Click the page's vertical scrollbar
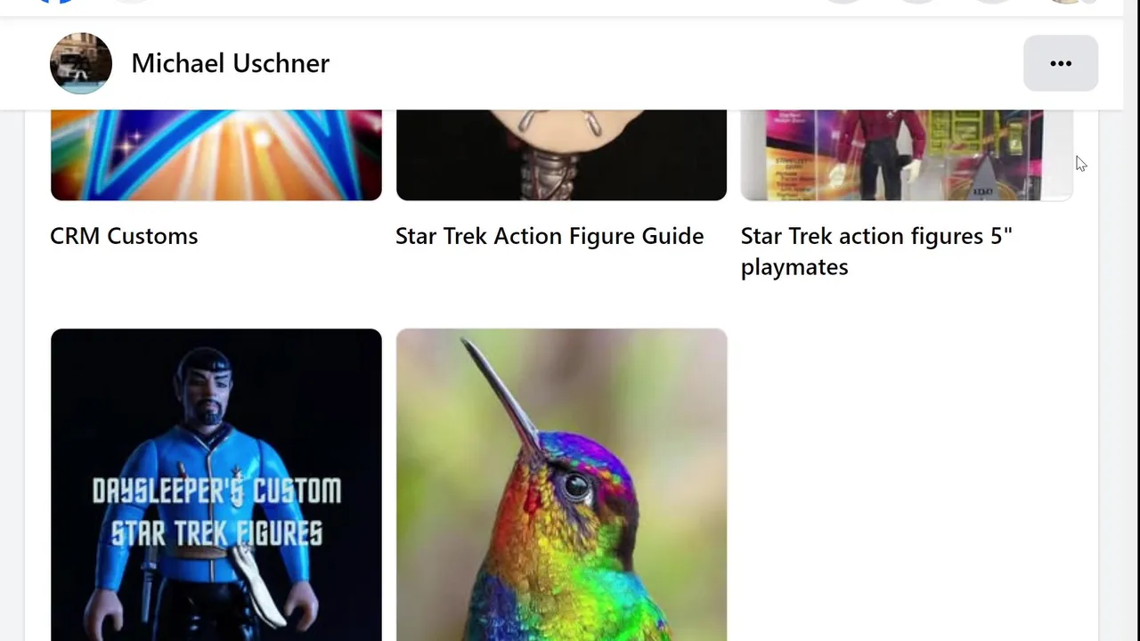The width and height of the screenshot is (1140, 641). tap(1132, 320)
